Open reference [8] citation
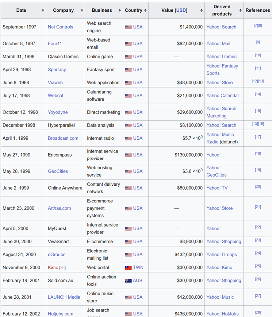 [x=260, y=26]
